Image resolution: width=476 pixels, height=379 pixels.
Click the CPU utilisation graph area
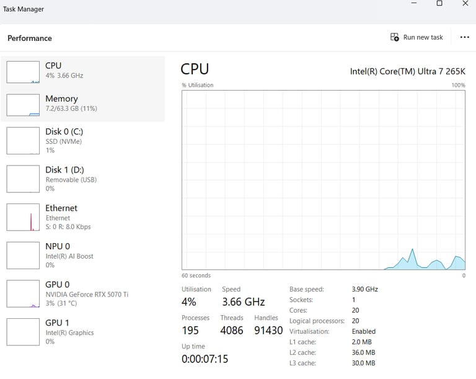tap(324, 180)
